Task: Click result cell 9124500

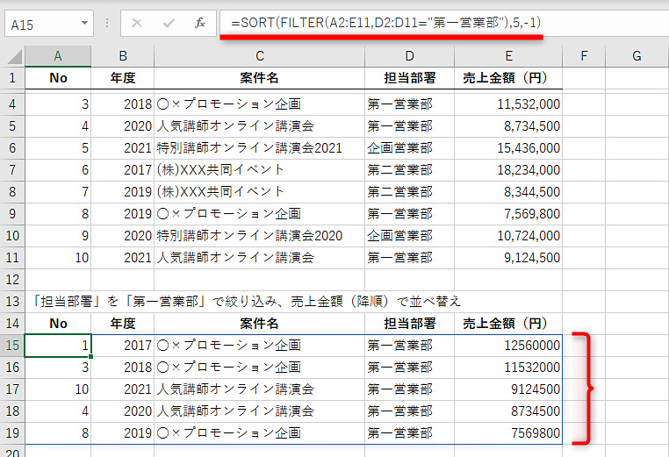Action: click(508, 389)
